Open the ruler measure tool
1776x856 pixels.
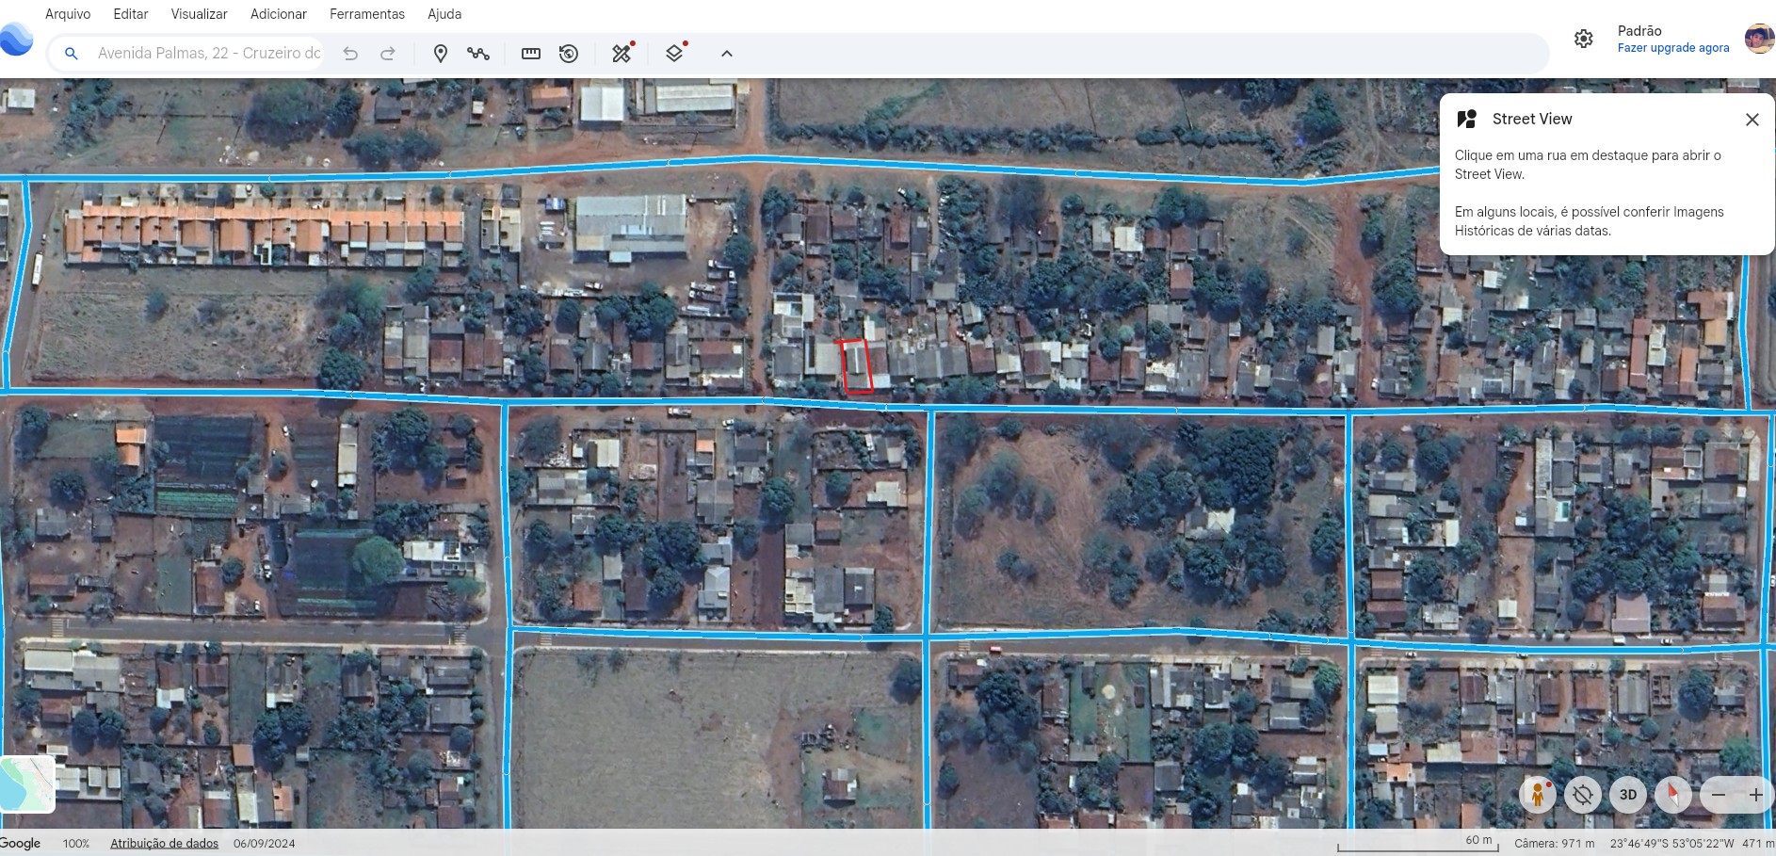click(531, 54)
